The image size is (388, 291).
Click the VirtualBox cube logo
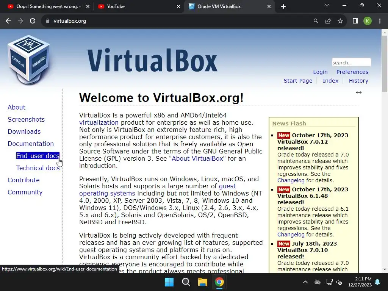click(29, 60)
